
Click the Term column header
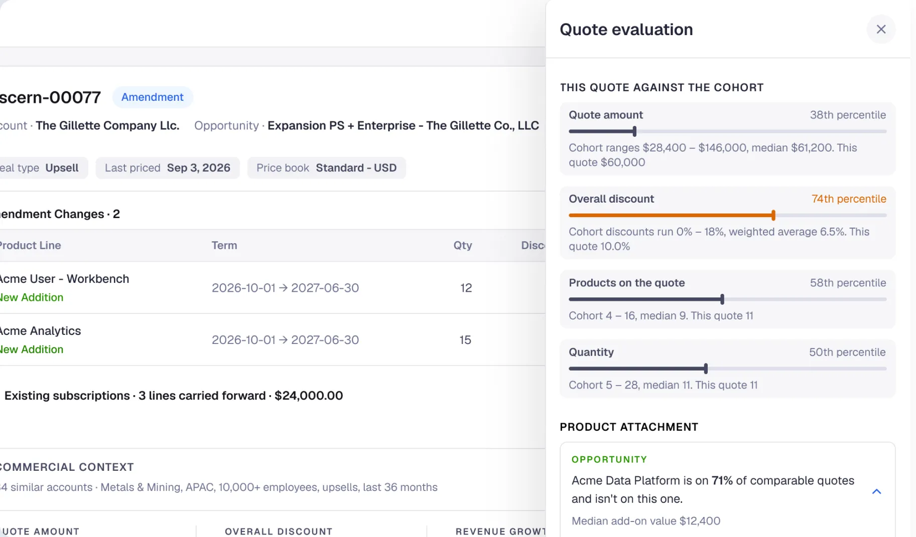click(x=224, y=245)
